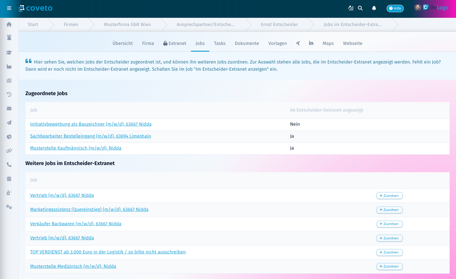456x279 pixels.
Task: Open the Dokumente tab
Action: pos(247,43)
